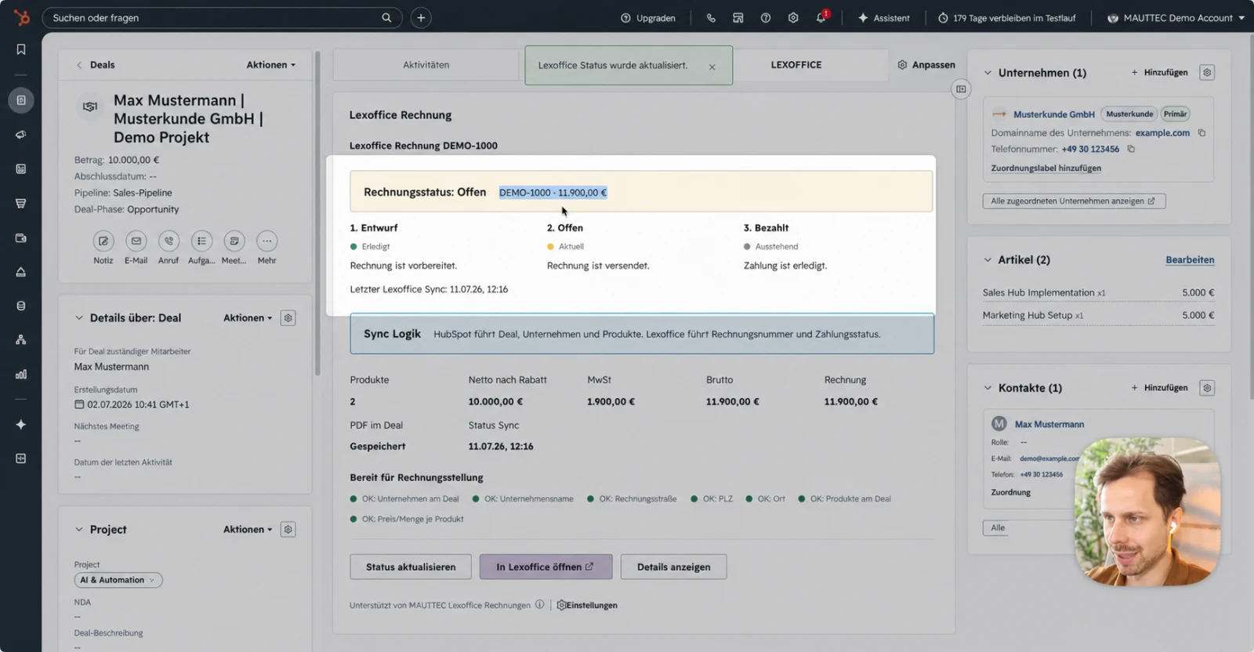Switch to the LEXOFFICE tab
The height and width of the screenshot is (652, 1254).
coord(796,65)
